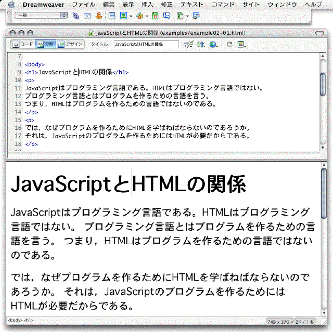The image size is (333, 332).
Task: Expand the Images dropdown arrow in Insert bar
Action: click(x=132, y=16)
